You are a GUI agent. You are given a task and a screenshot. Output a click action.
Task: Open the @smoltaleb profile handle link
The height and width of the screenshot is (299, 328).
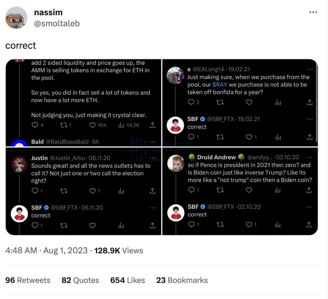click(57, 23)
